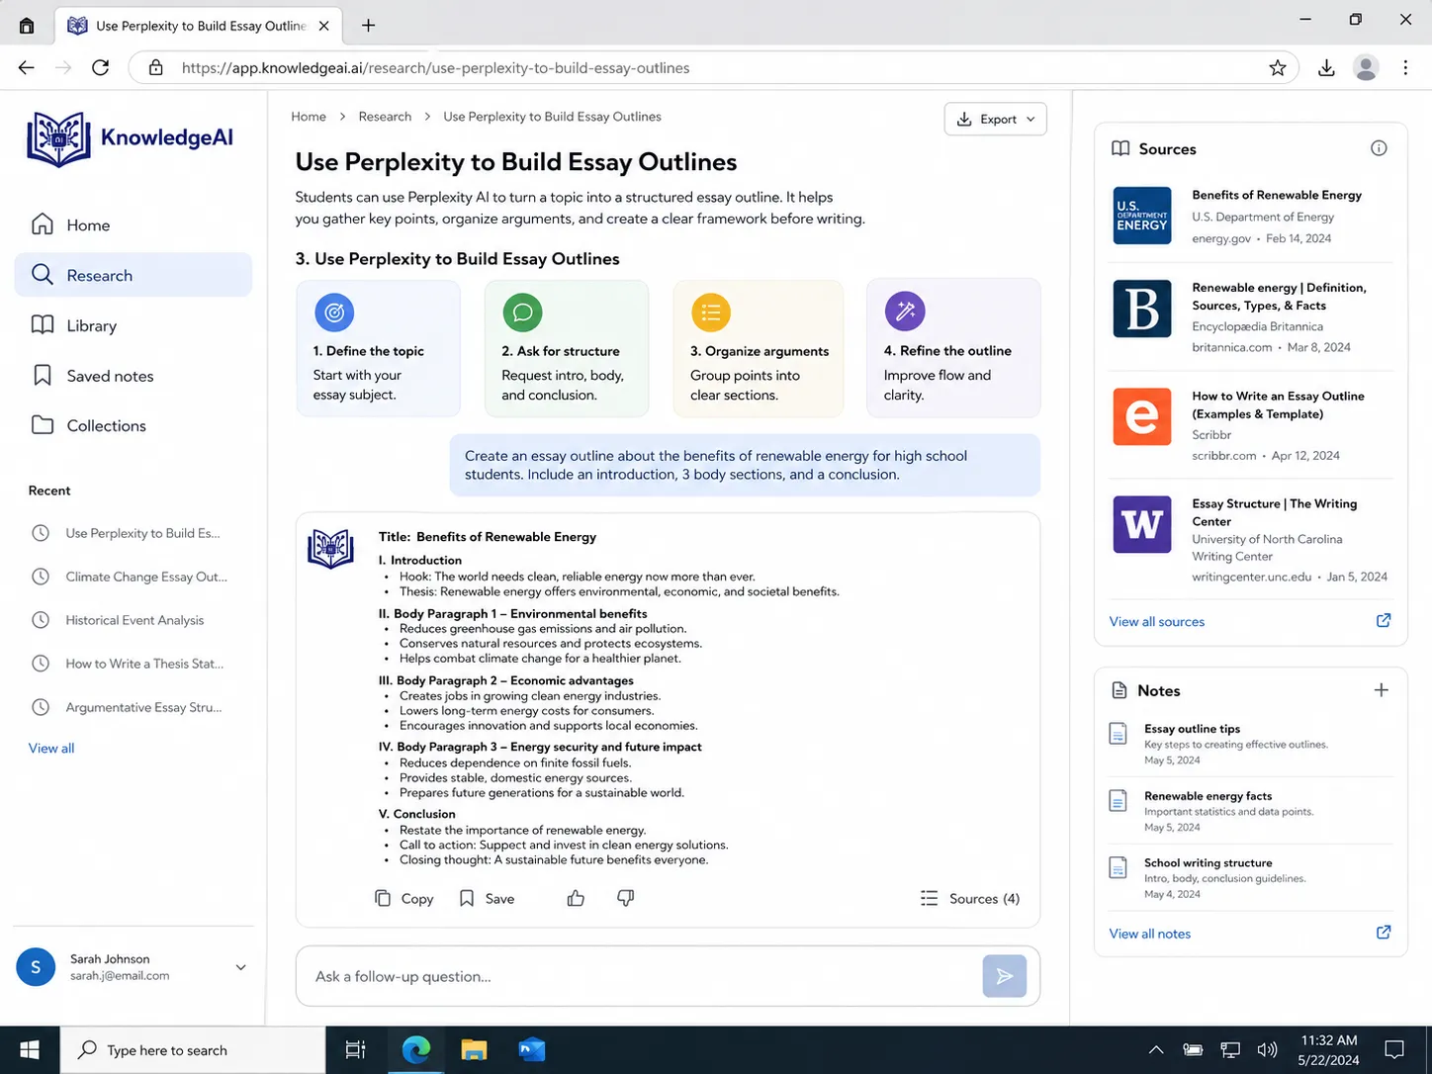Click the volume icon in system tray

point(1267,1050)
